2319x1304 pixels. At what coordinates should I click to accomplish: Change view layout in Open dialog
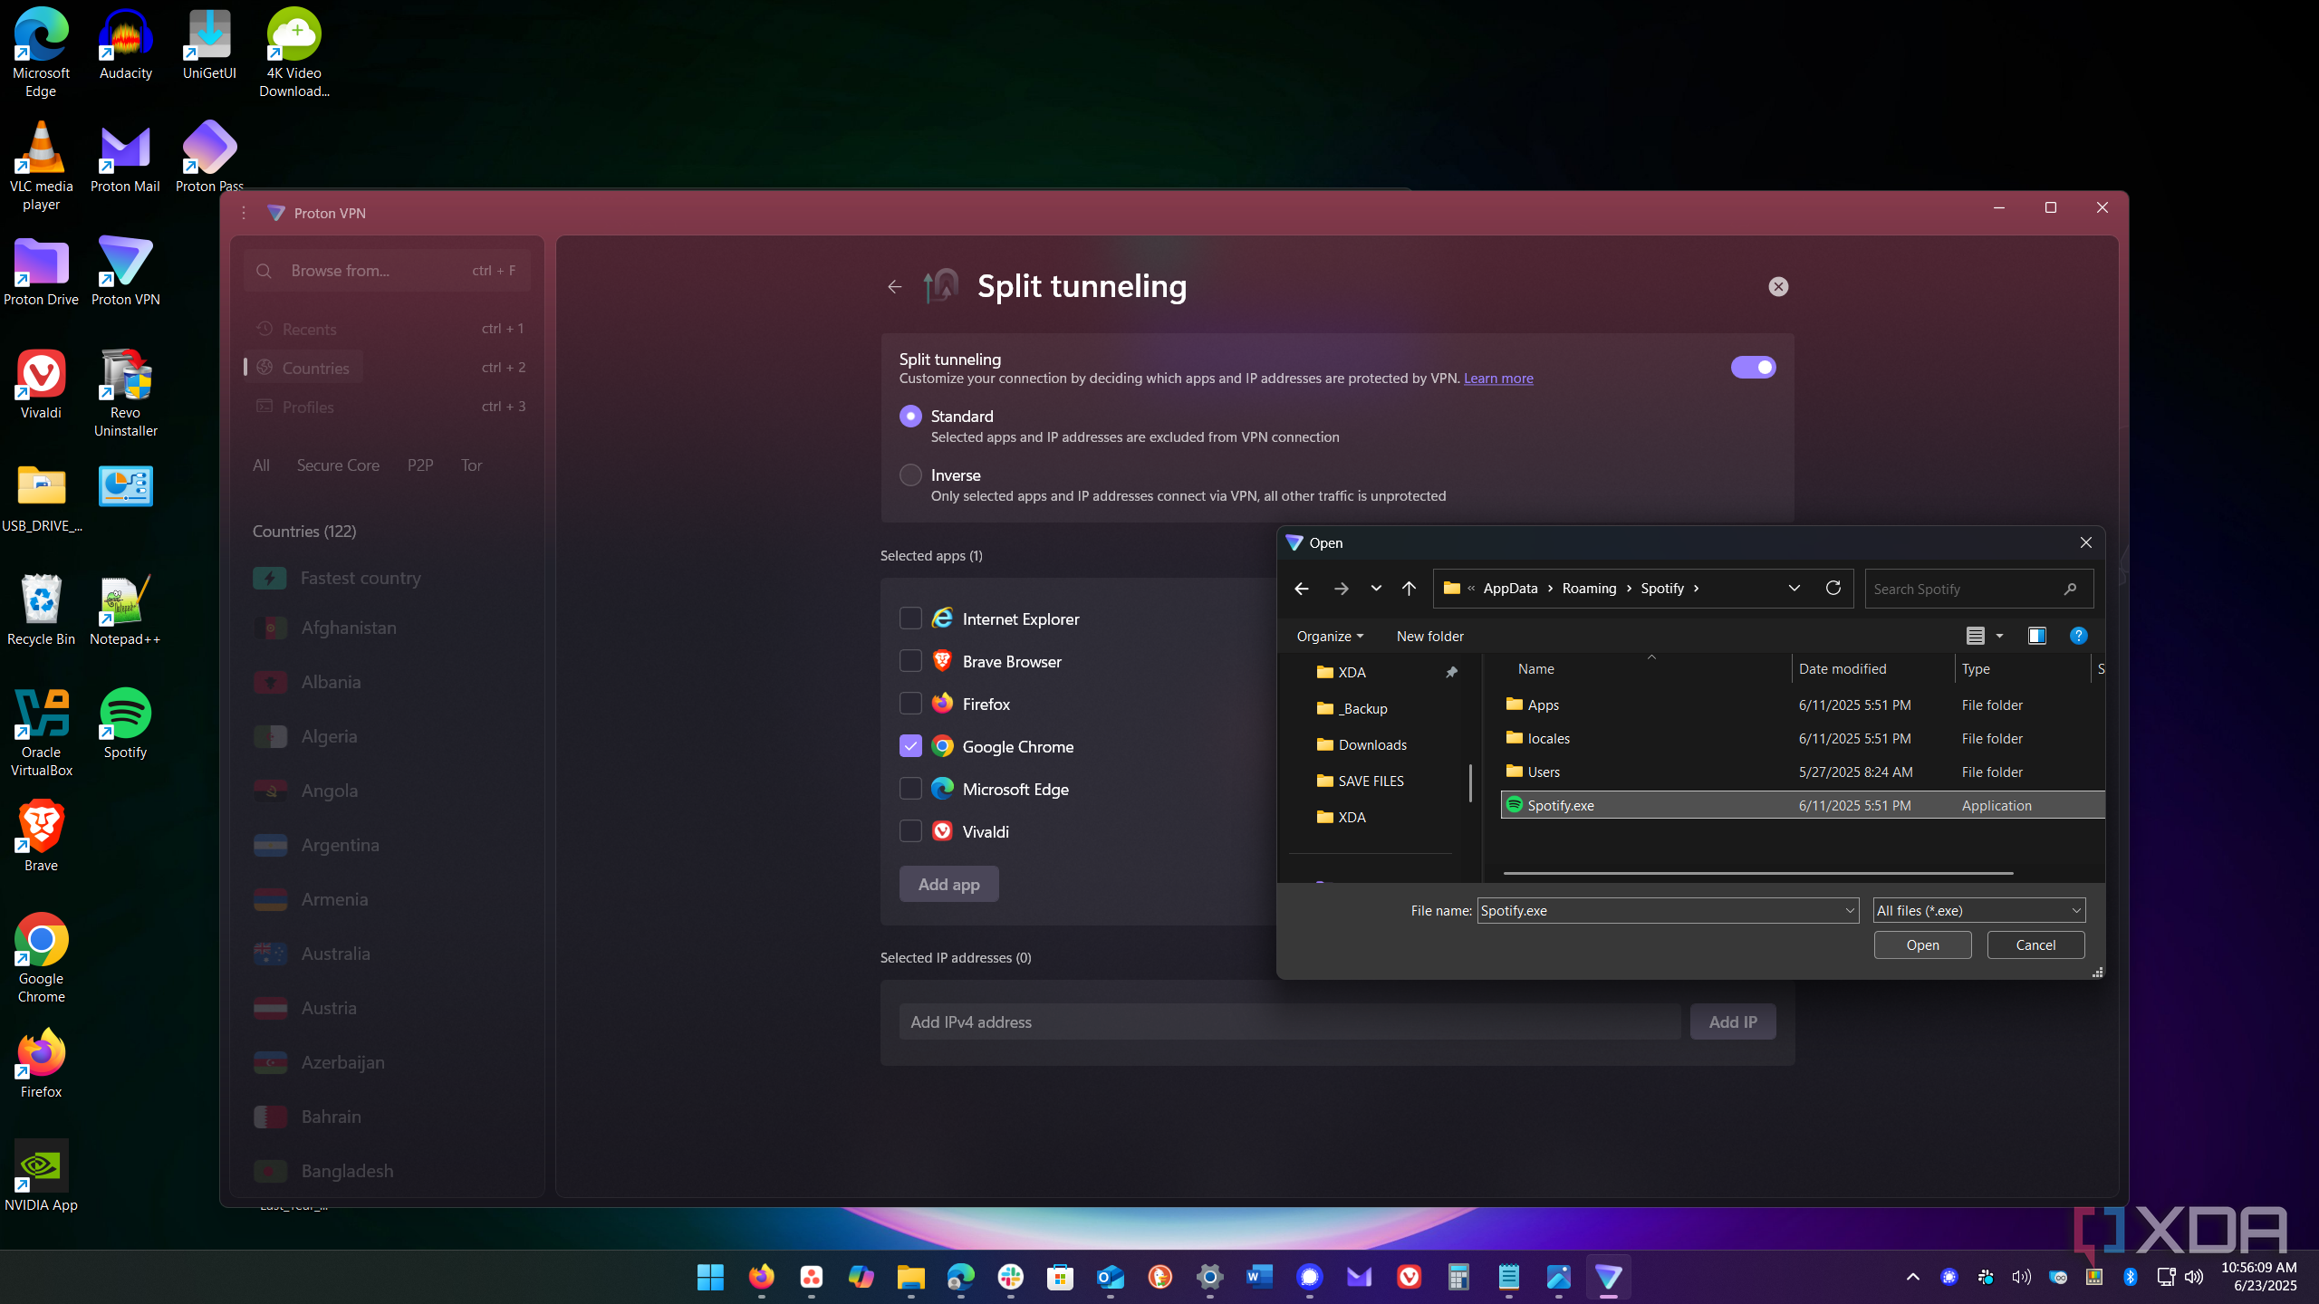(x=1976, y=636)
